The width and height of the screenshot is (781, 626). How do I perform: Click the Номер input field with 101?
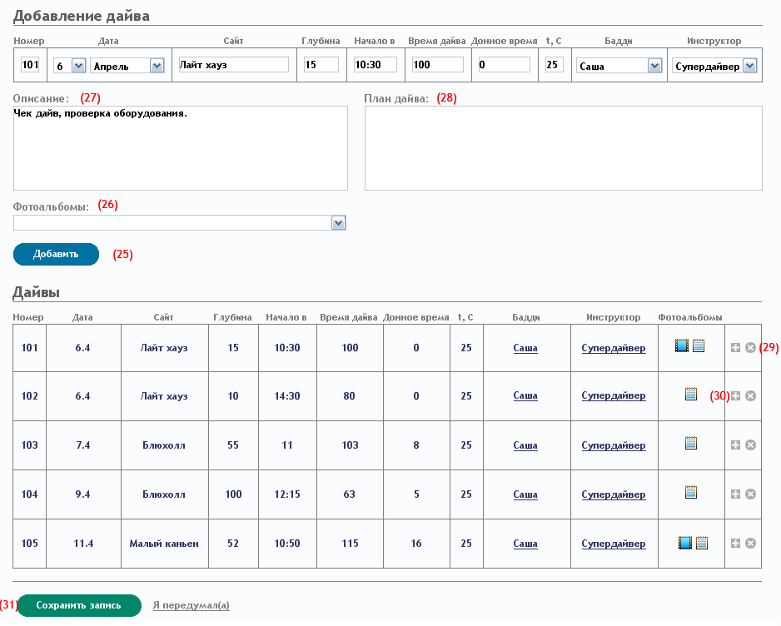tap(30, 64)
